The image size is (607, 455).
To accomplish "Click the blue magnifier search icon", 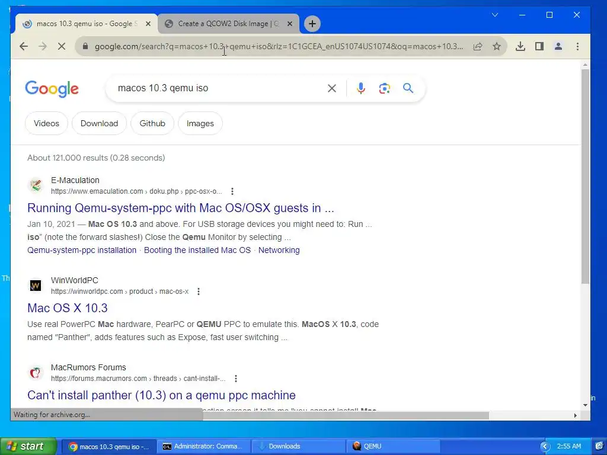I will [x=408, y=88].
